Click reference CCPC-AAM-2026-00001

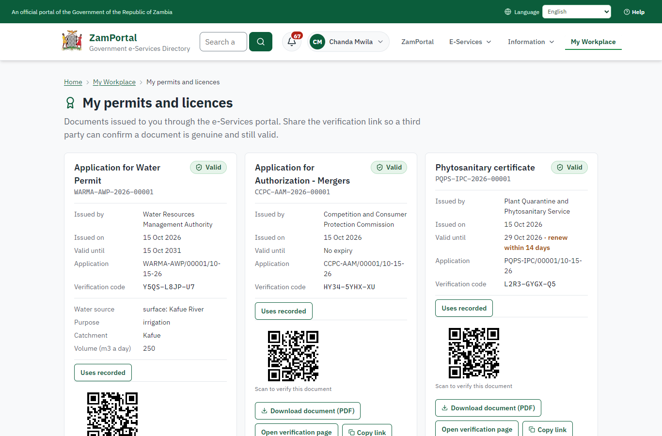point(293,192)
